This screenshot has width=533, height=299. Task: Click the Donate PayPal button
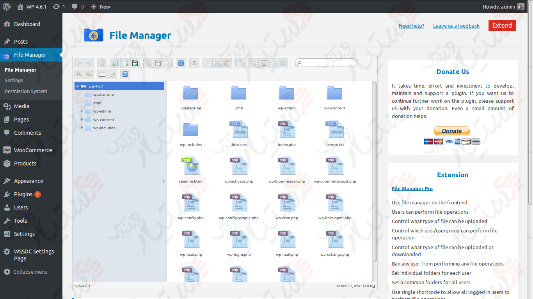pyautogui.click(x=451, y=131)
